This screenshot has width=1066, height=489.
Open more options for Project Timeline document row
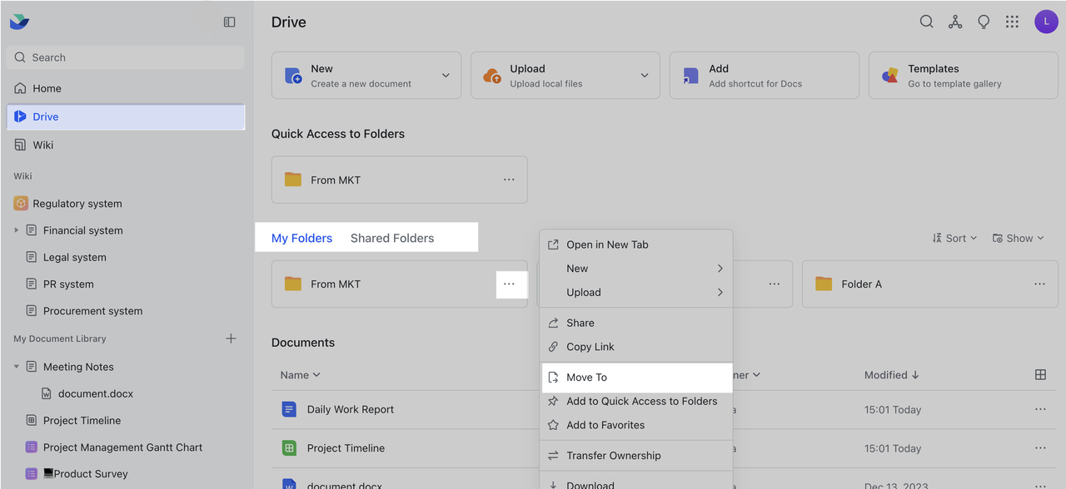[1039, 448]
